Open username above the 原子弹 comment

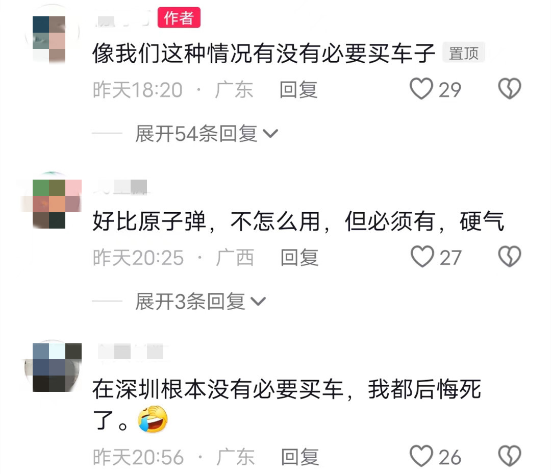point(121,186)
